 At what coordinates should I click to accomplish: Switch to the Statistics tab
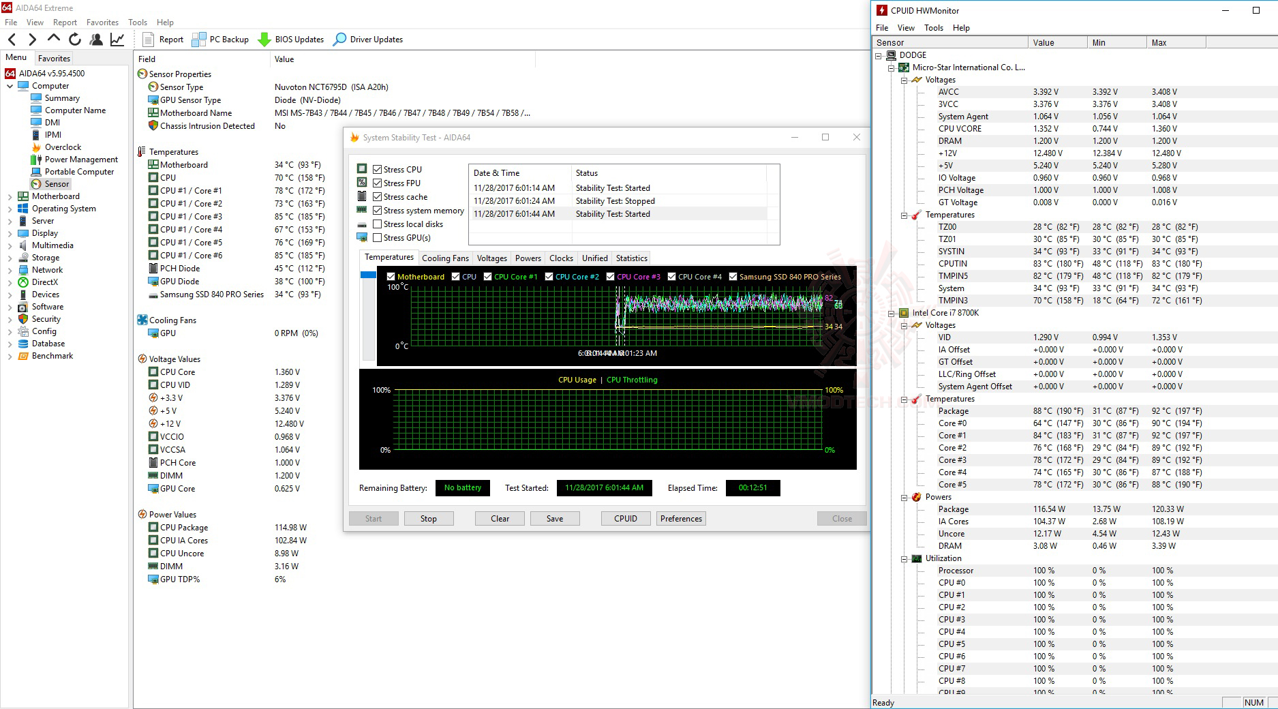point(632,258)
